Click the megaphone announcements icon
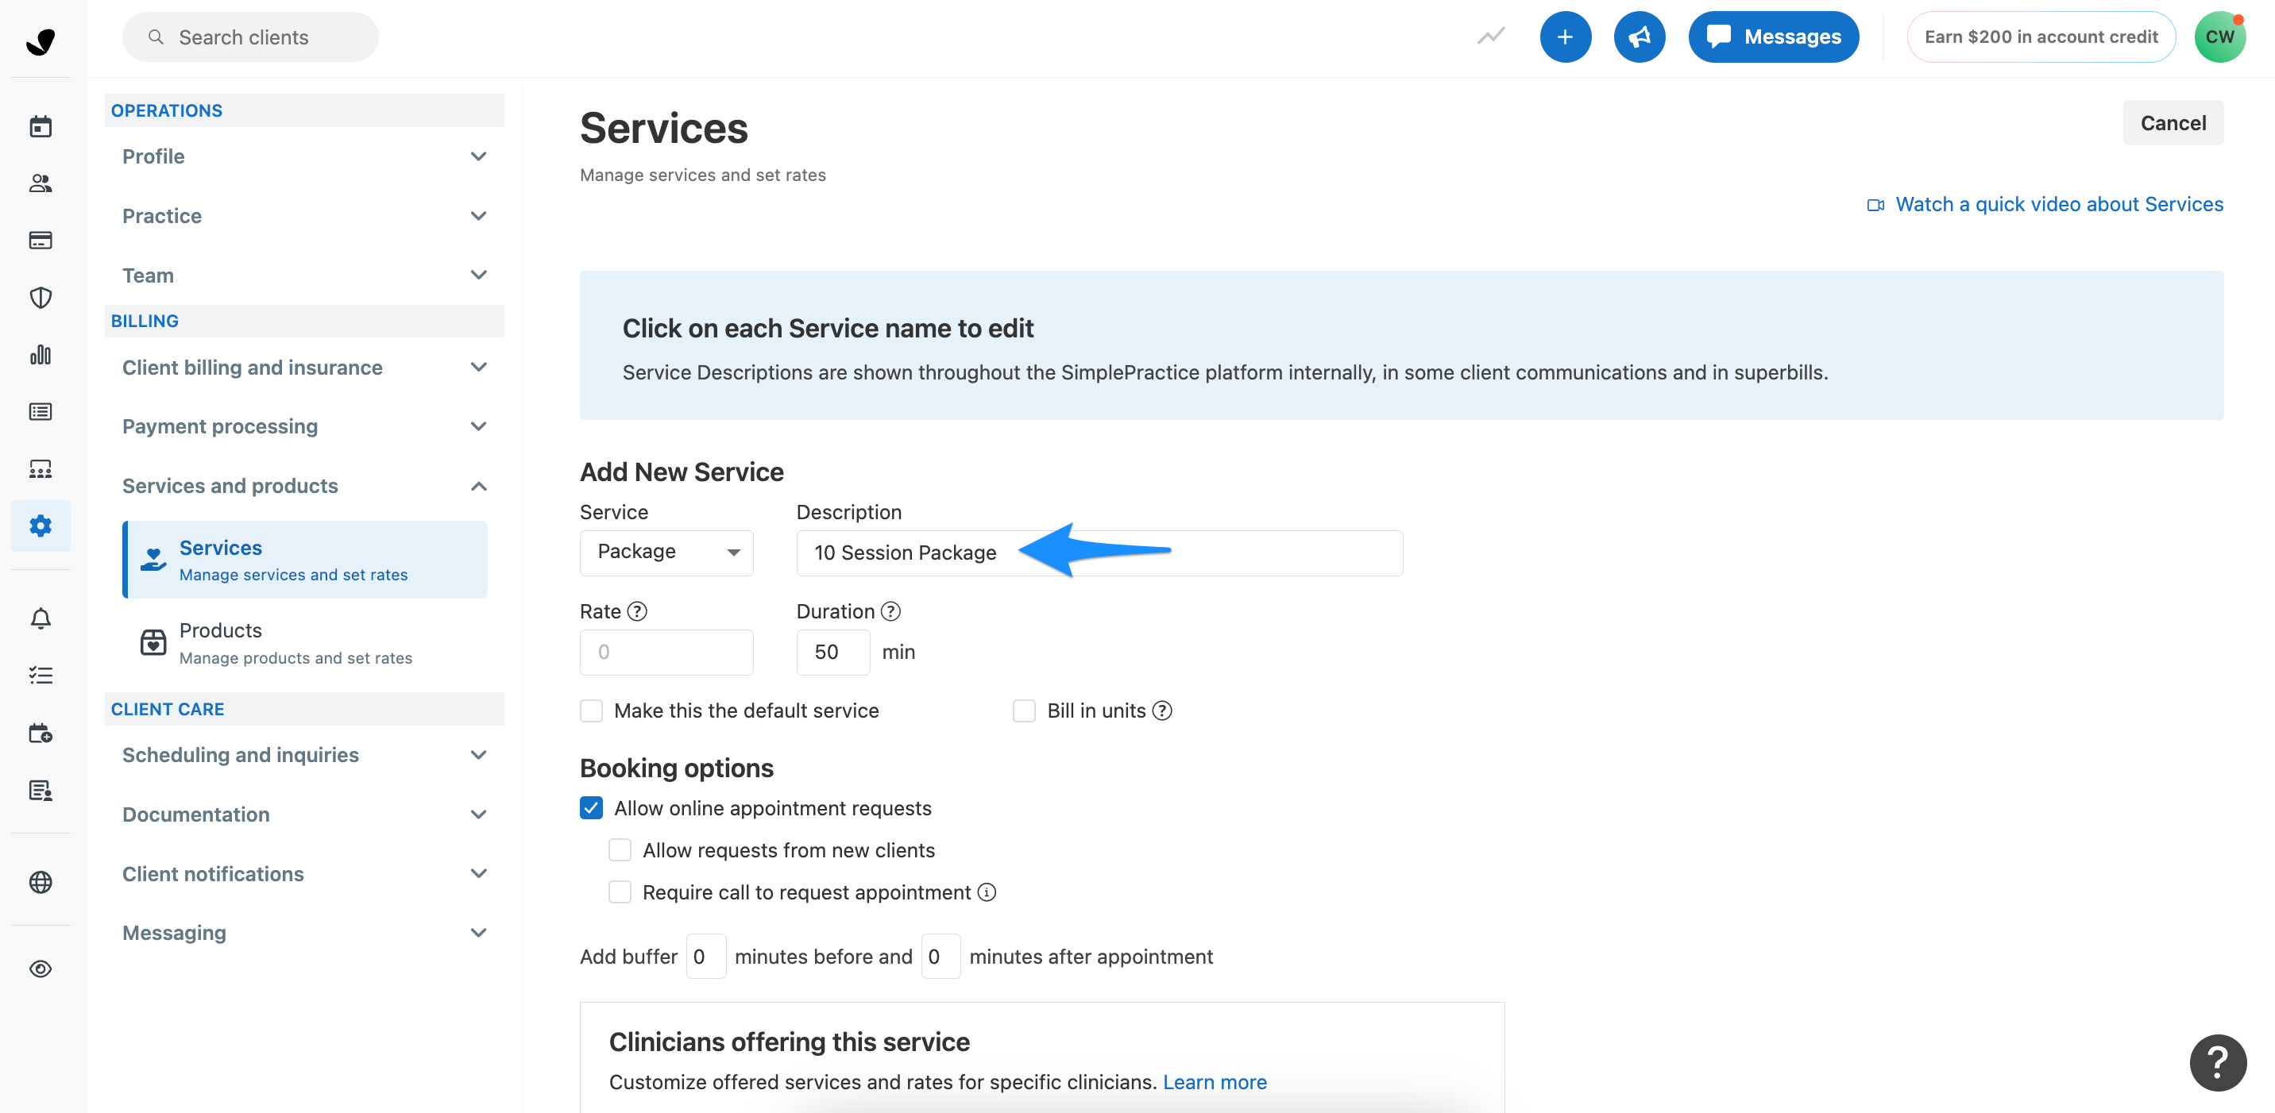This screenshot has height=1113, width=2275. click(1640, 37)
